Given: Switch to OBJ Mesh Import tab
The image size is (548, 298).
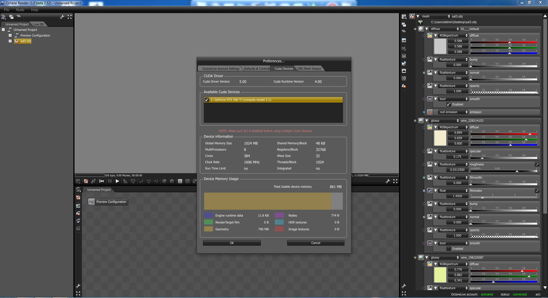Looking at the screenshot, I should (309, 69).
